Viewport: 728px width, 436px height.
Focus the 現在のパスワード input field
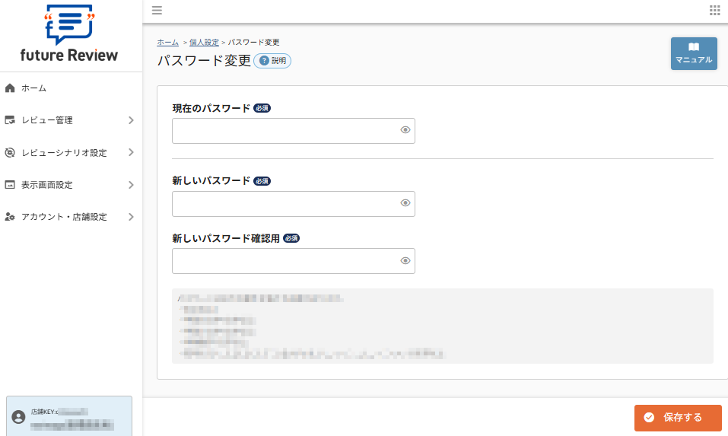point(294,131)
